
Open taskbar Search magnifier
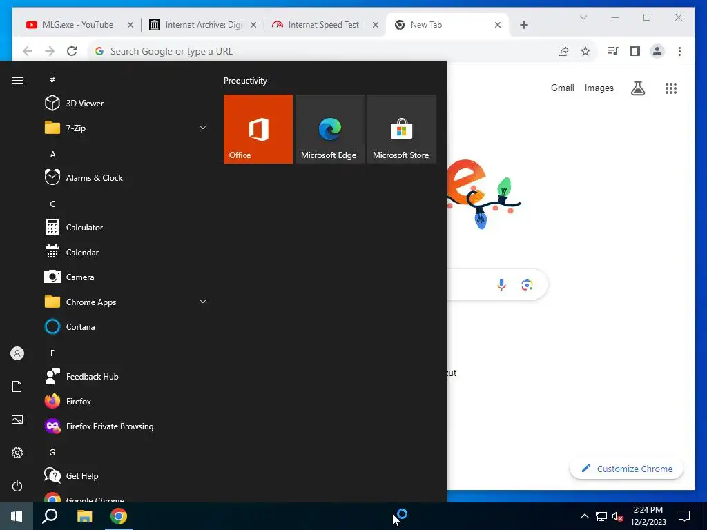(x=50, y=516)
